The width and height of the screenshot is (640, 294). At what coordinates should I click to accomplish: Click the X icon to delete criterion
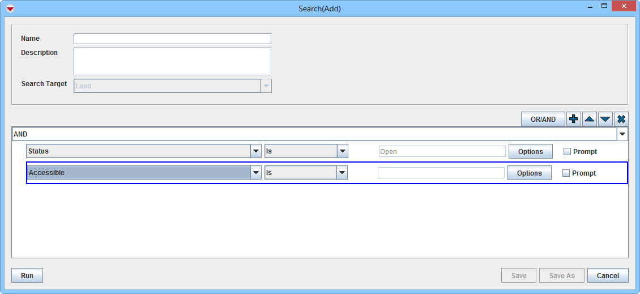(621, 120)
